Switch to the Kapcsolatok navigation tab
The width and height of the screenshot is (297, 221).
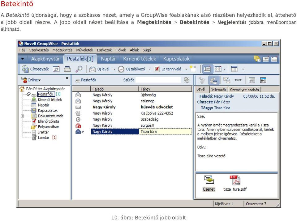(176, 59)
